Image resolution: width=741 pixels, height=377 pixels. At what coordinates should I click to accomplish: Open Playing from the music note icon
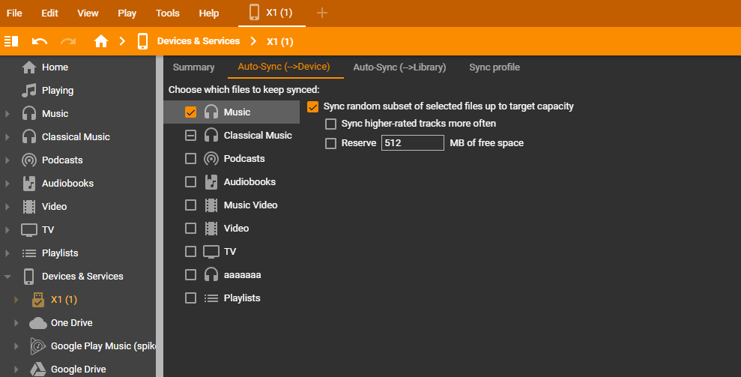click(29, 91)
